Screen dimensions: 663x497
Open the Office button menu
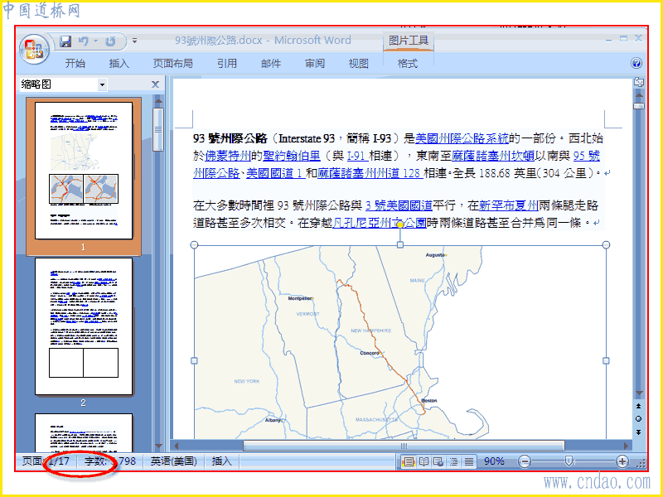[34, 49]
